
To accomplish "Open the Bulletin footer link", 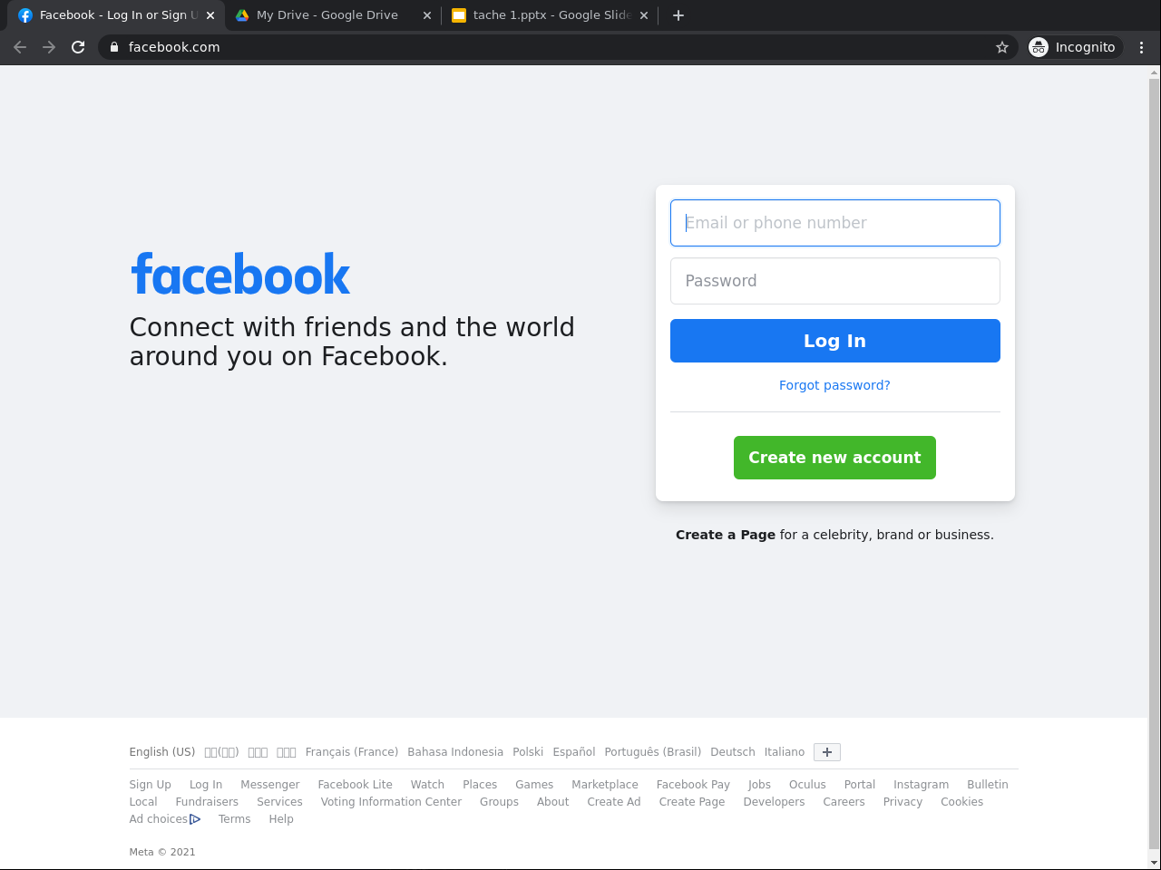I will [x=988, y=785].
